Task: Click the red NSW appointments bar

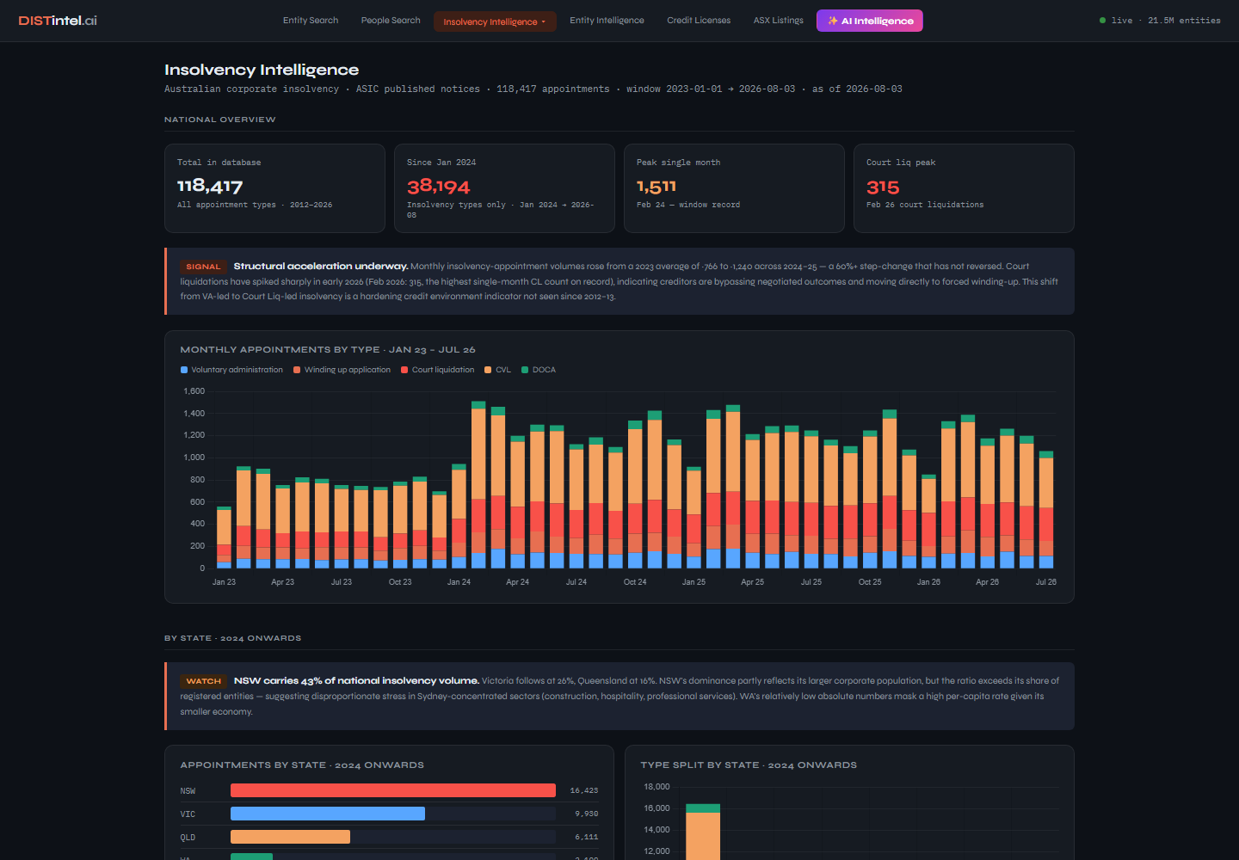Action: pyautogui.click(x=393, y=790)
